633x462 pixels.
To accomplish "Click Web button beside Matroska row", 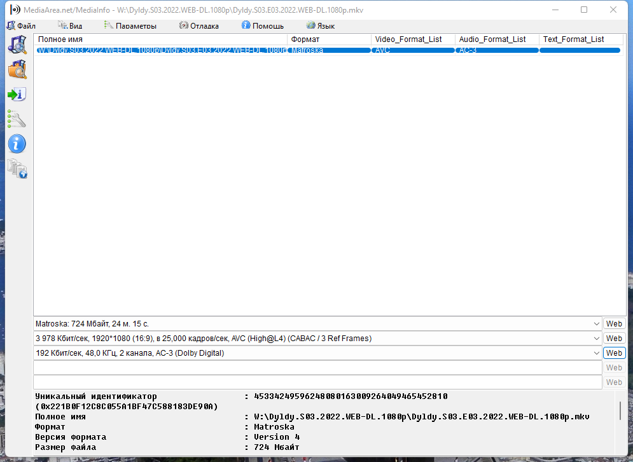I will (x=614, y=324).
